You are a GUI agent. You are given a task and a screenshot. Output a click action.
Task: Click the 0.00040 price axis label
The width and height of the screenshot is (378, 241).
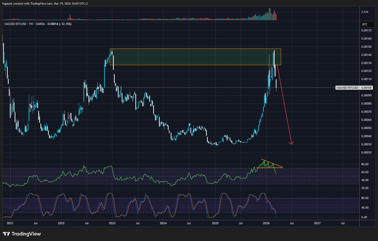pos(366,136)
